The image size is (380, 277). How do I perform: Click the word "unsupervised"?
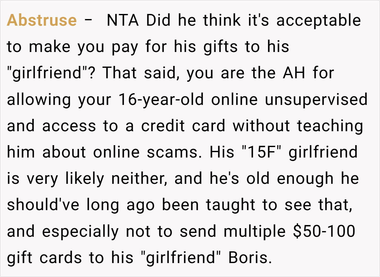click(316, 100)
